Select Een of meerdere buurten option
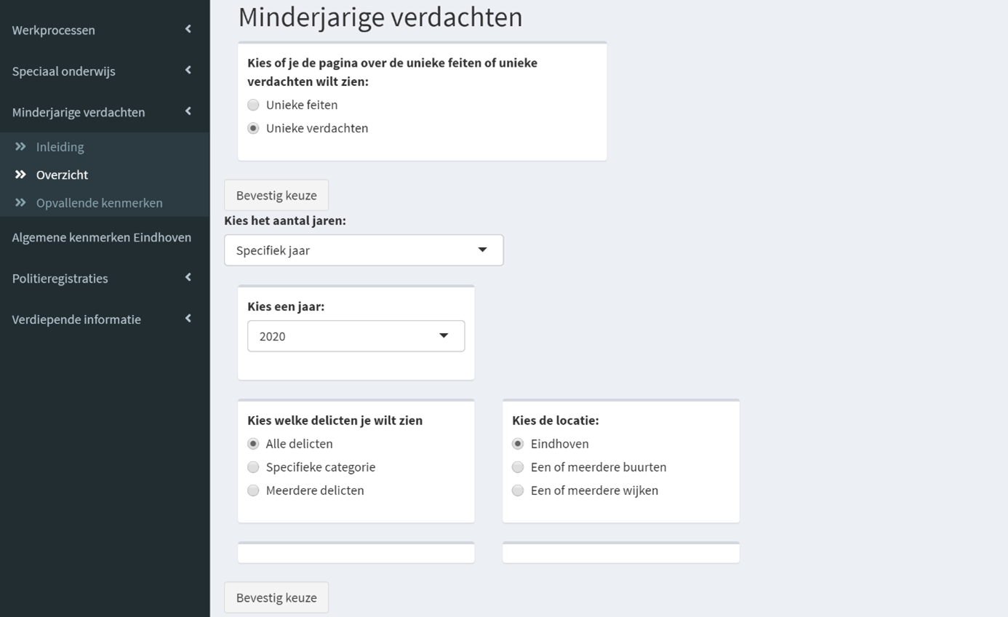Image resolution: width=1008 pixels, height=617 pixels. pos(518,467)
